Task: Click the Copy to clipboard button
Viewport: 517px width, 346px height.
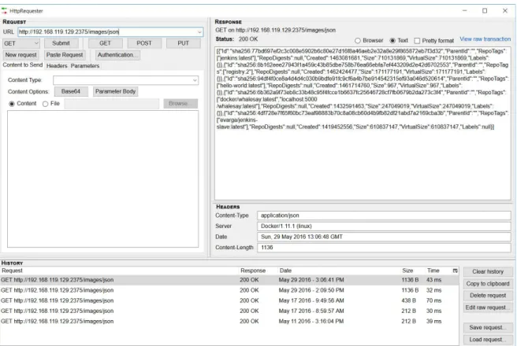Action: (488, 284)
